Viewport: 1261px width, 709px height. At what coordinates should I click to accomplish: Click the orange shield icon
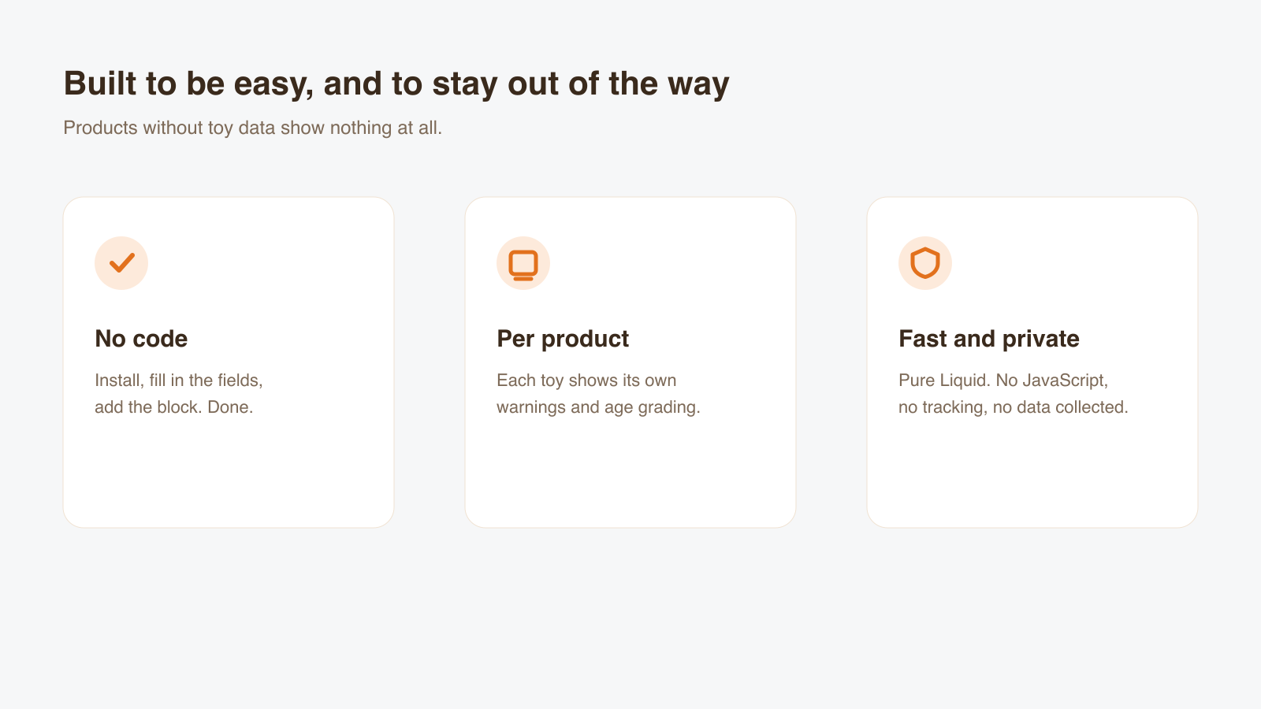pyautogui.click(x=925, y=263)
